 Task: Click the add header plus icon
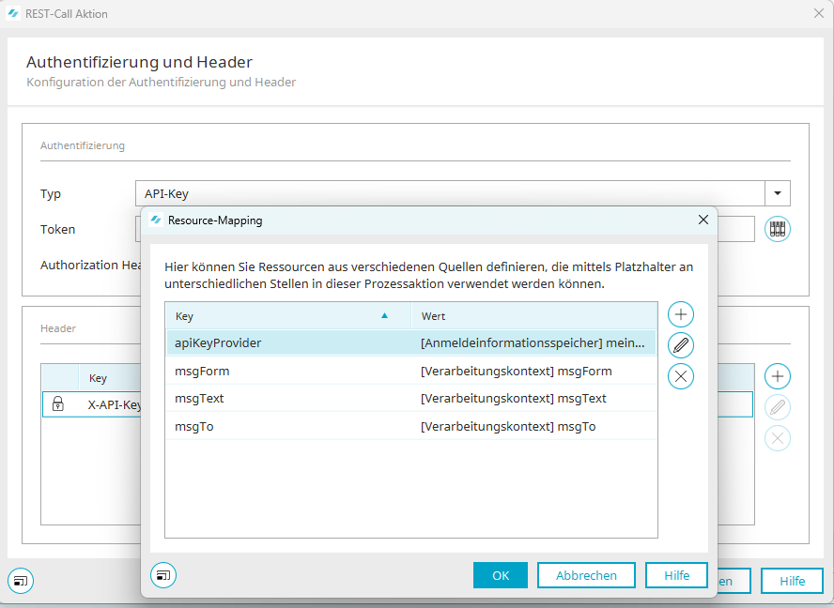777,377
